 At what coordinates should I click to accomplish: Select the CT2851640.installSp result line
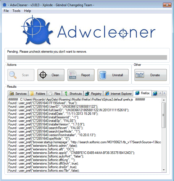pyautogui.click(x=42, y=121)
